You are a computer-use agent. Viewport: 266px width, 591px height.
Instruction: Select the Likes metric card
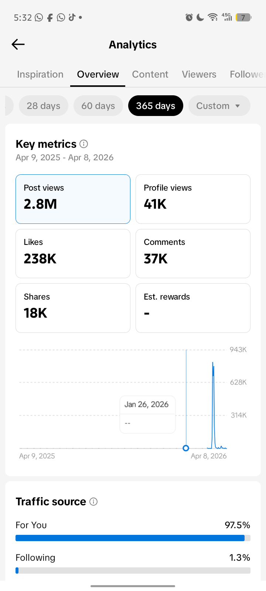coord(73,253)
